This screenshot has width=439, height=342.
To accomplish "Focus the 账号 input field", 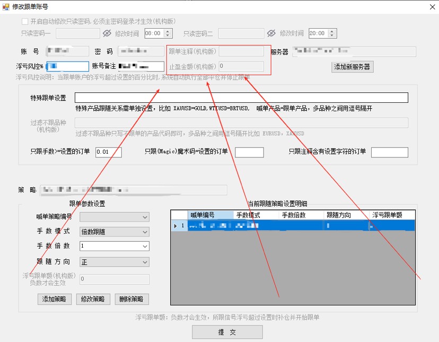I will (67, 51).
